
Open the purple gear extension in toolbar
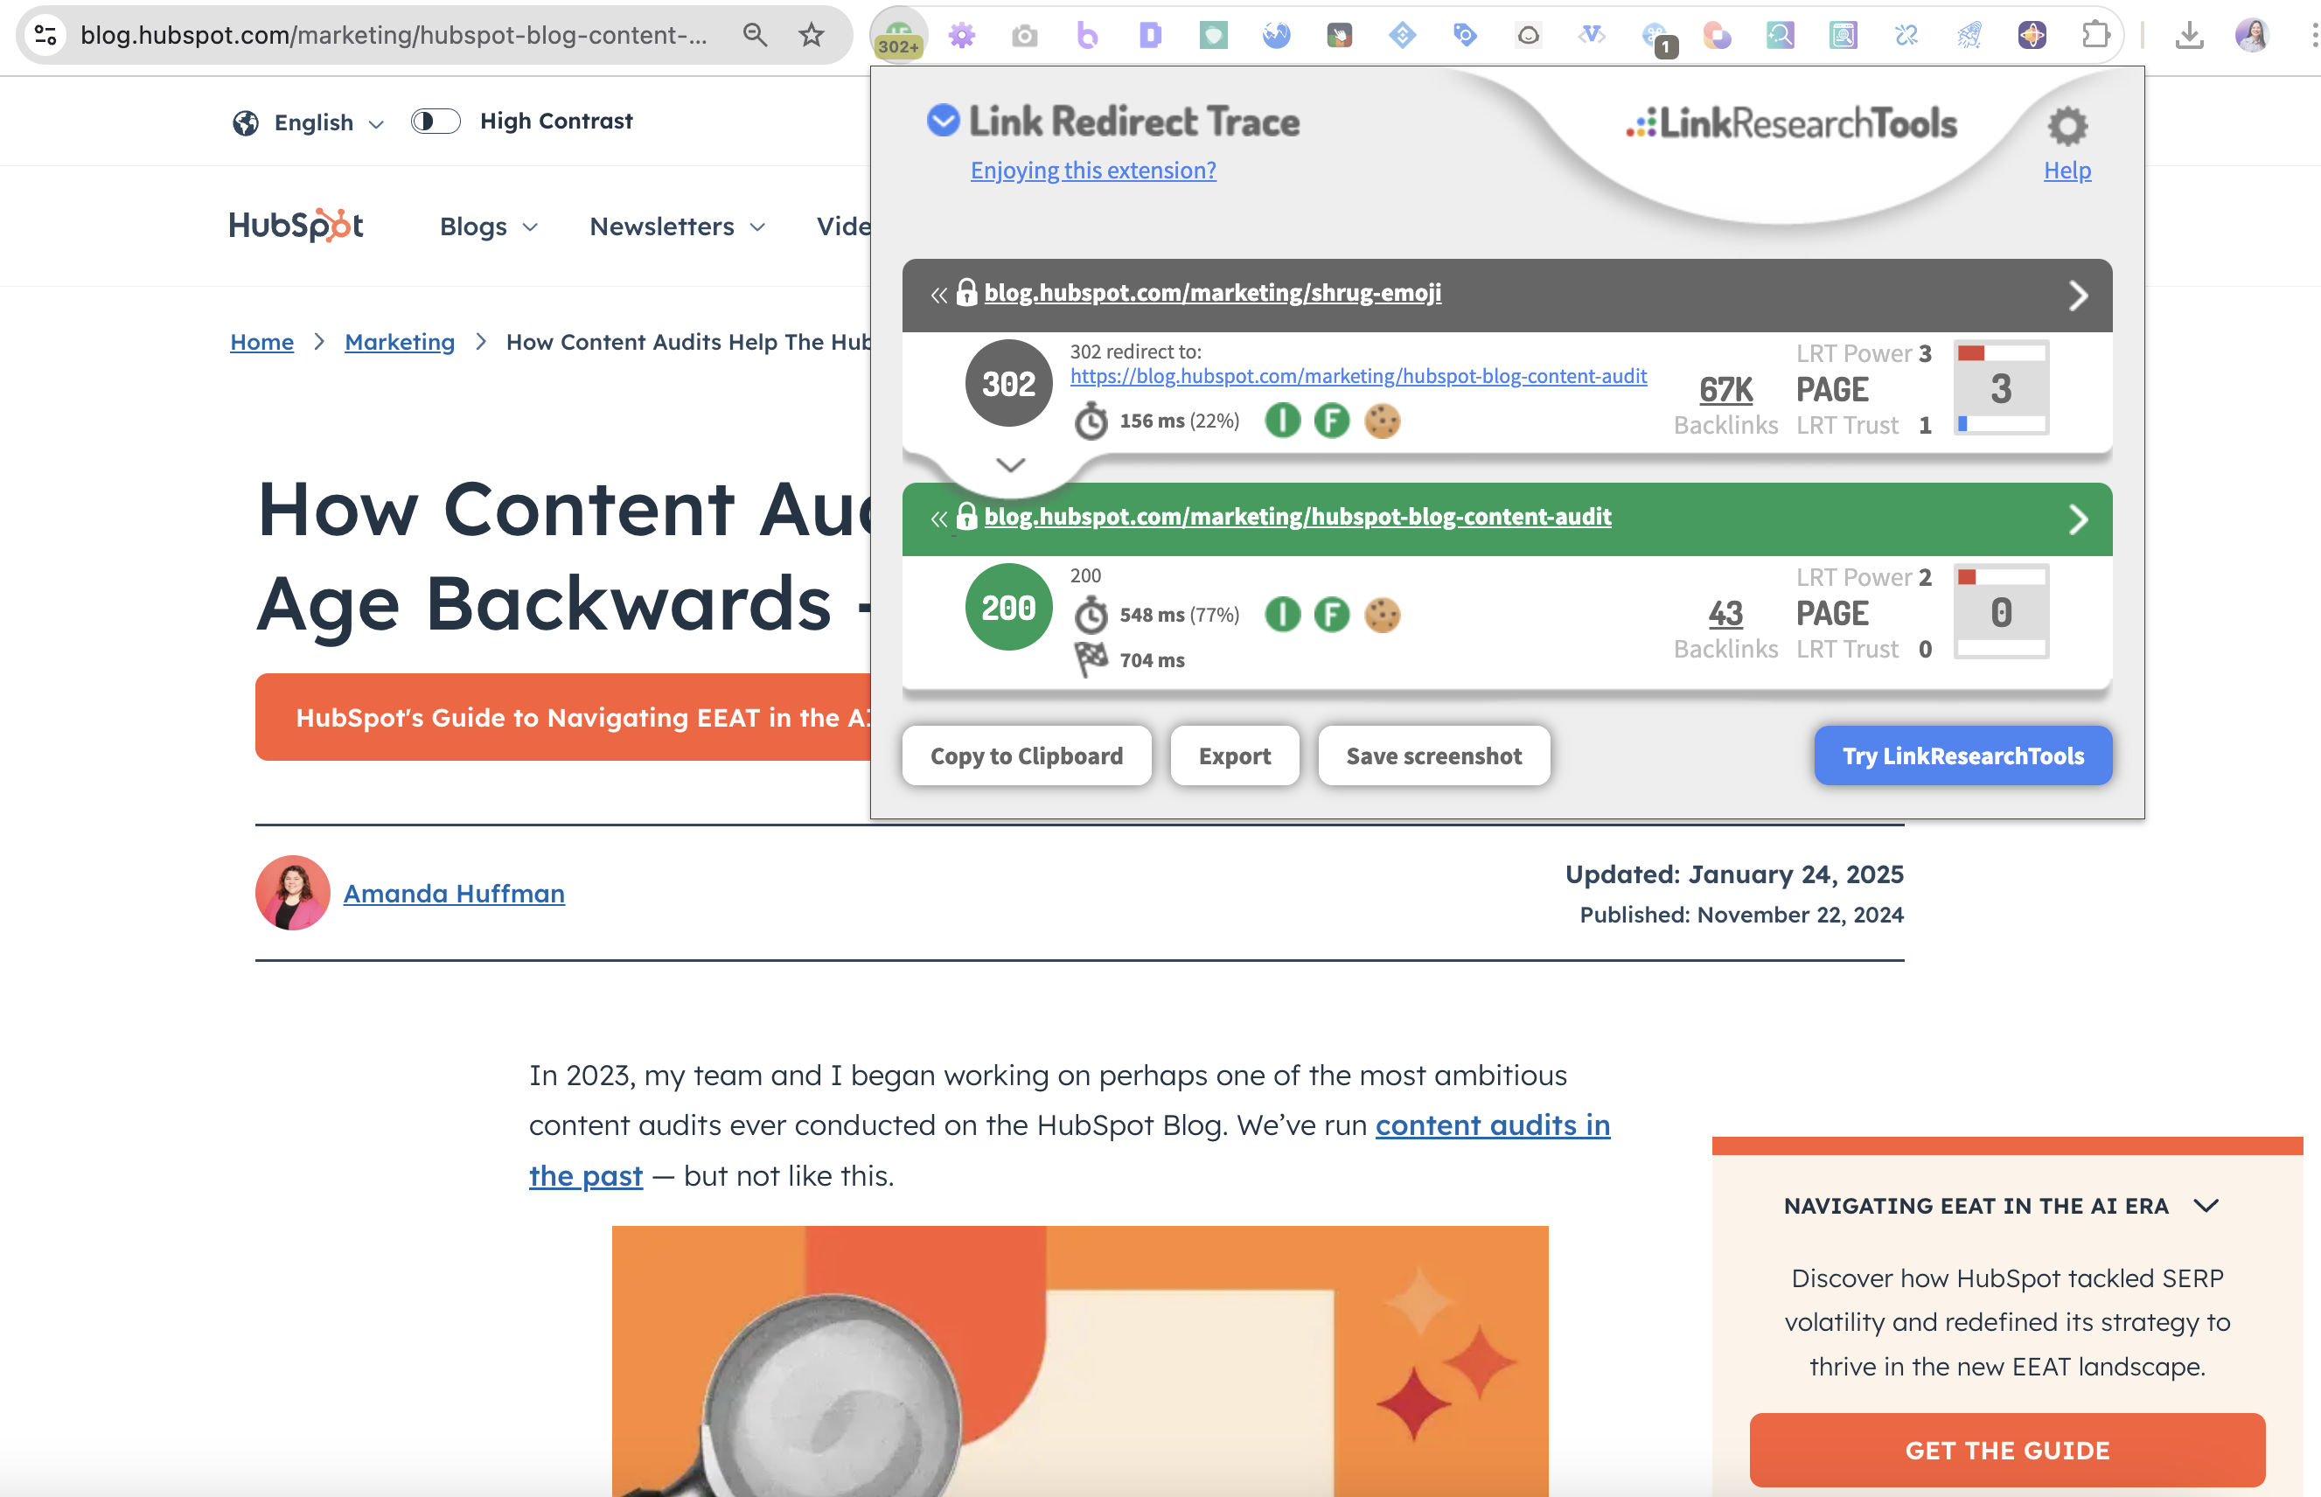961,36
